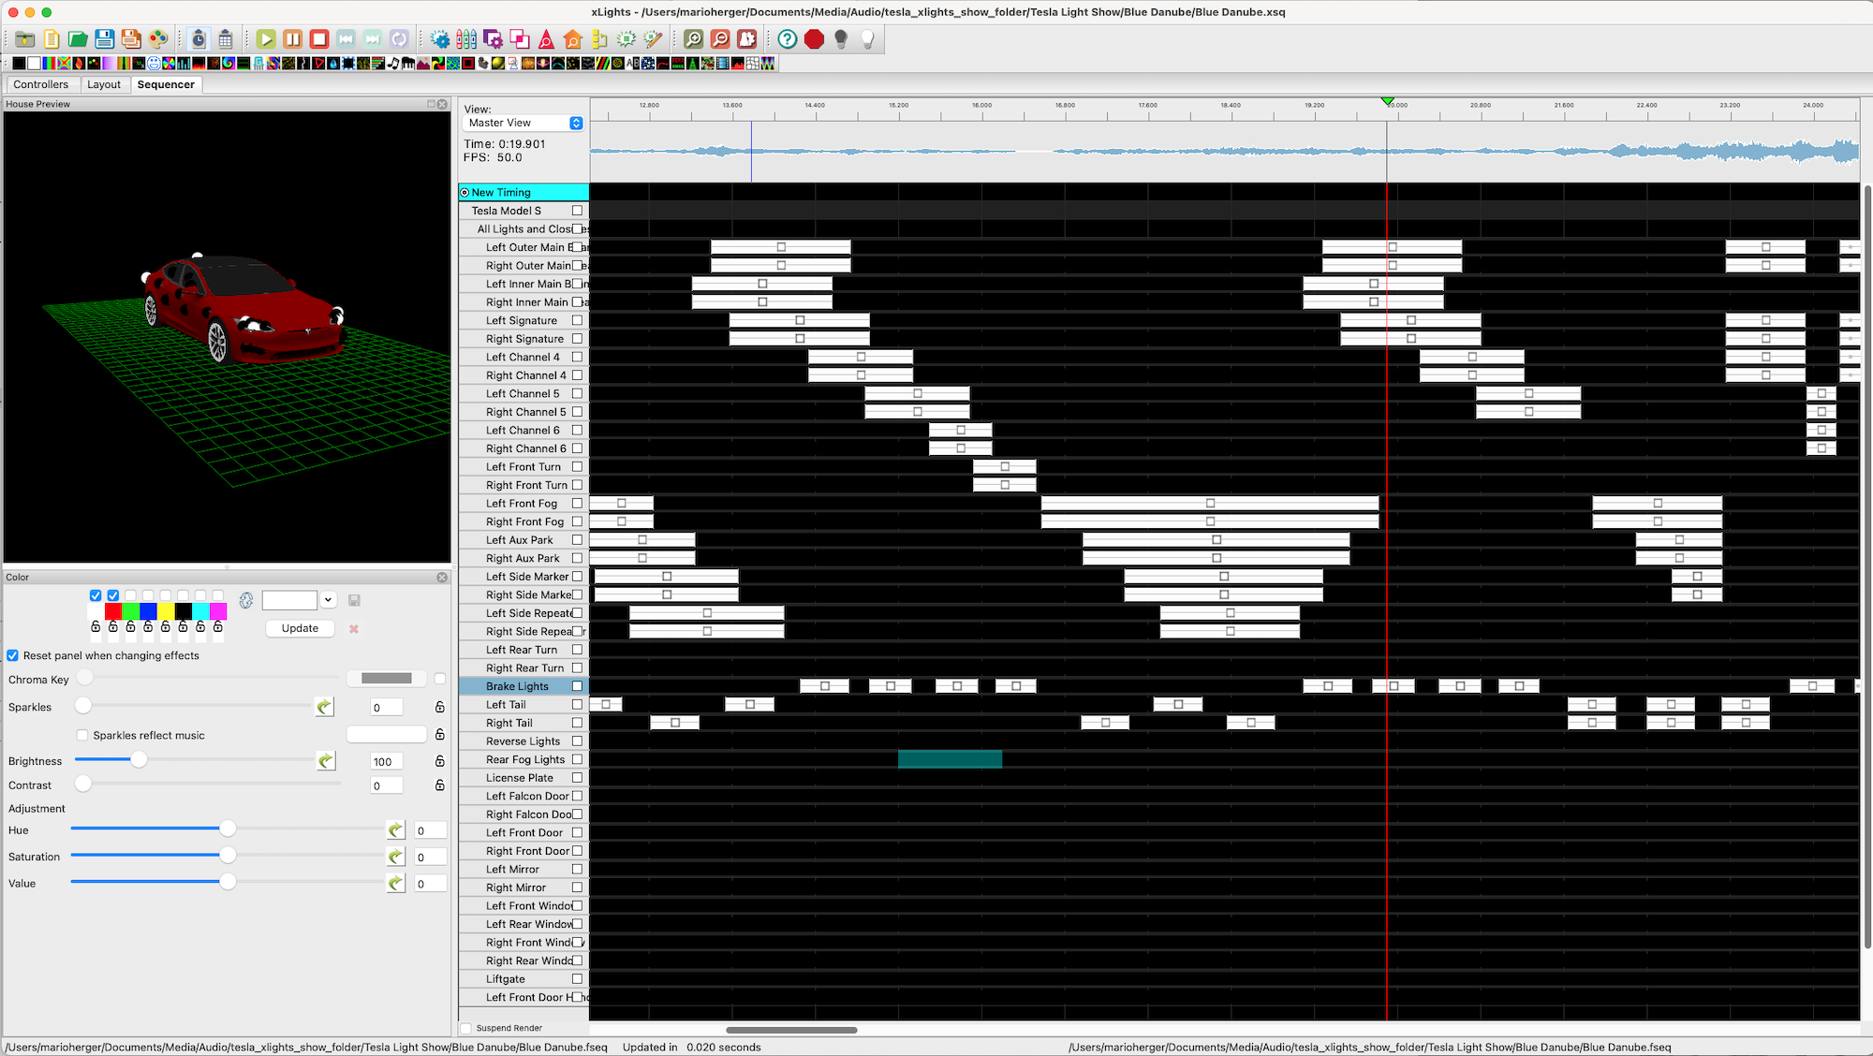Click the orange Pause button
1873x1056 pixels.
[x=292, y=39]
